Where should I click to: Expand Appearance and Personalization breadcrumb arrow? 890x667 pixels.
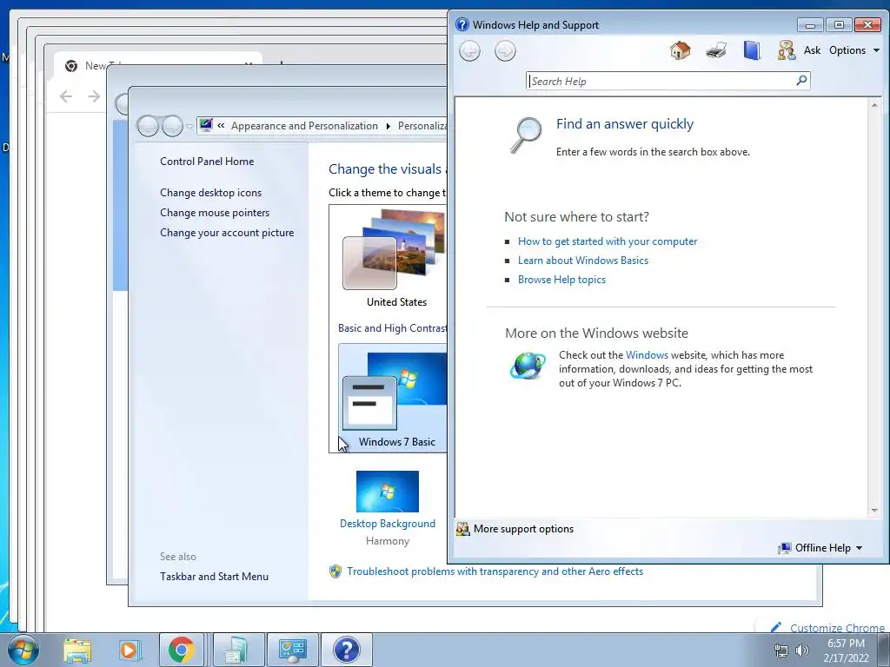point(389,126)
